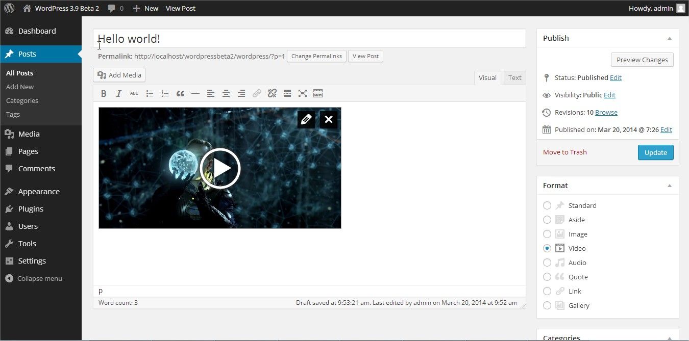Screen dimensions: 689x341
Task: Apply Italic formatting
Action: pyautogui.click(x=119, y=93)
